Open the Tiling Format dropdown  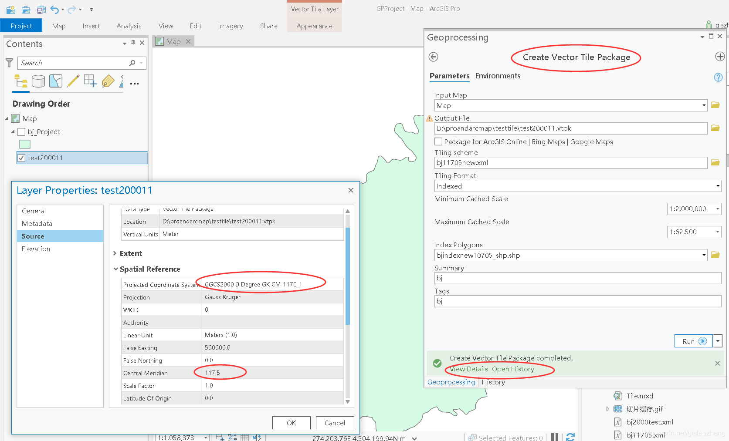[x=718, y=186]
